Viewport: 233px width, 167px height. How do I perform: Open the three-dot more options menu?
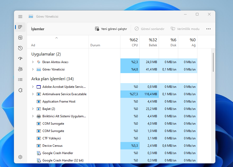208,29
